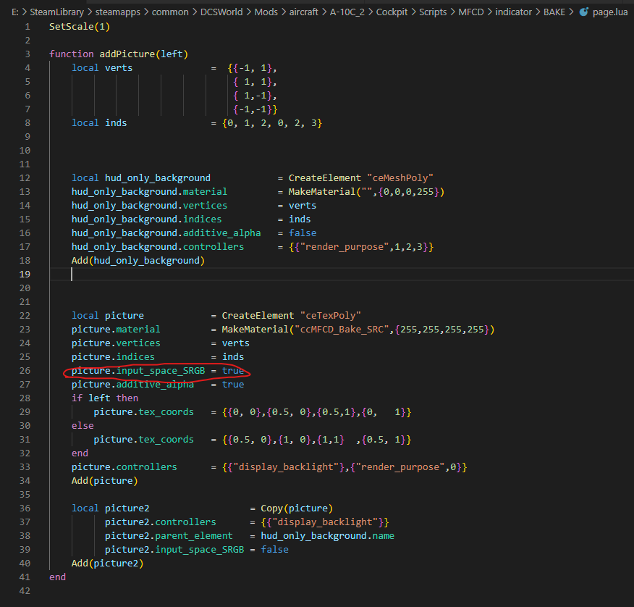Click the "ccMFCD_Bake_SRC" string literal

(342, 330)
